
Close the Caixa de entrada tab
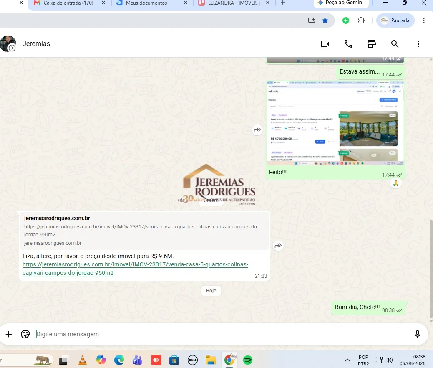[x=103, y=3]
